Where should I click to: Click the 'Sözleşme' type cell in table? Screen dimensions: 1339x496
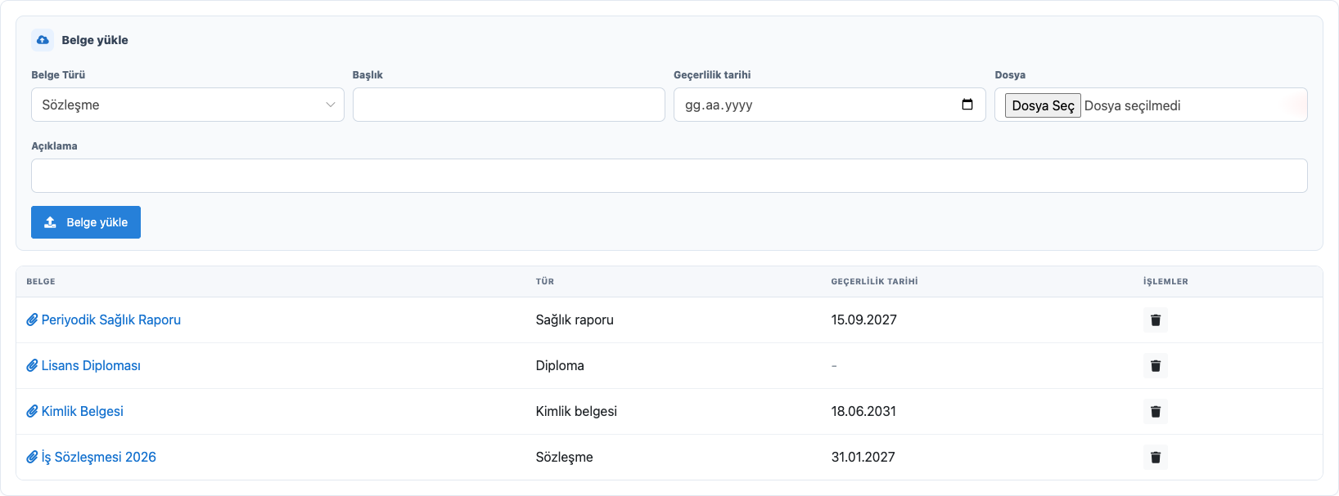(x=564, y=457)
